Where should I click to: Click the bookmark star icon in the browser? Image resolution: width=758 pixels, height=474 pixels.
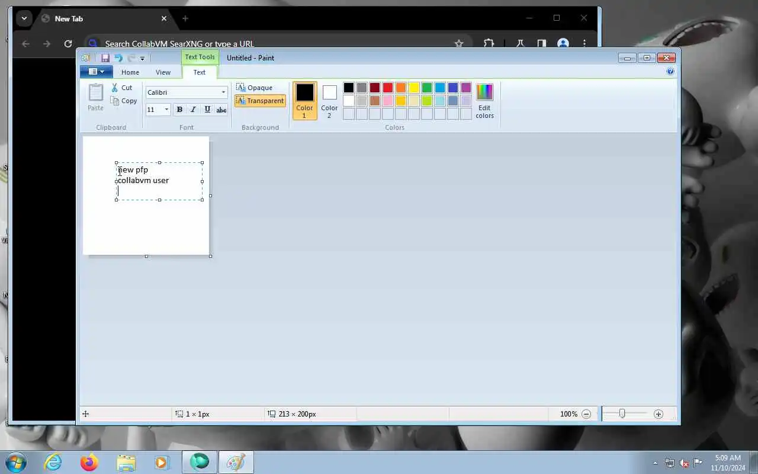click(459, 44)
